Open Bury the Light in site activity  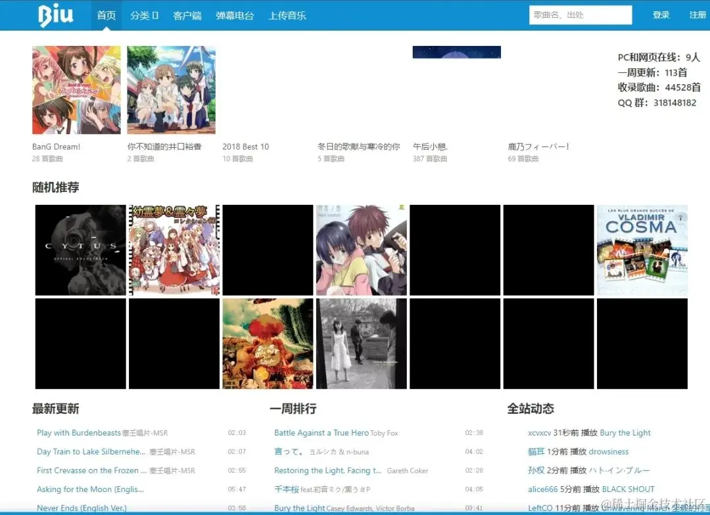point(625,433)
